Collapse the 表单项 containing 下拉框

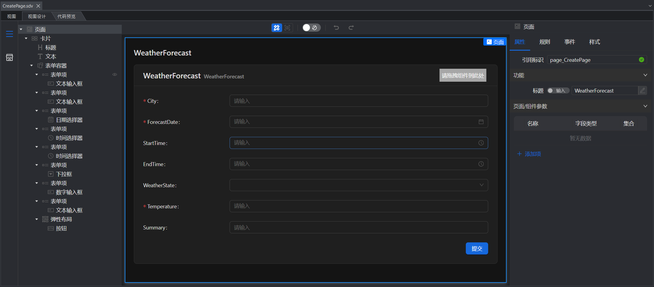[x=37, y=165]
